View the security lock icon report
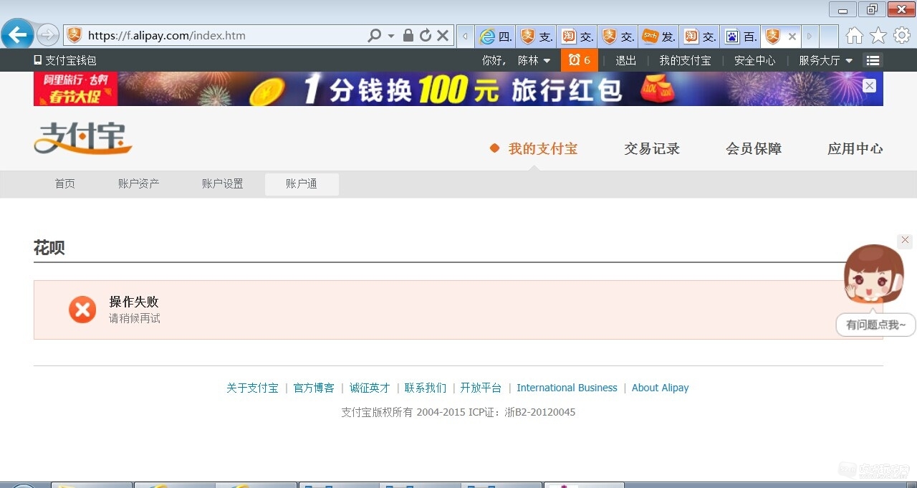Image resolution: width=917 pixels, height=488 pixels. [x=408, y=35]
